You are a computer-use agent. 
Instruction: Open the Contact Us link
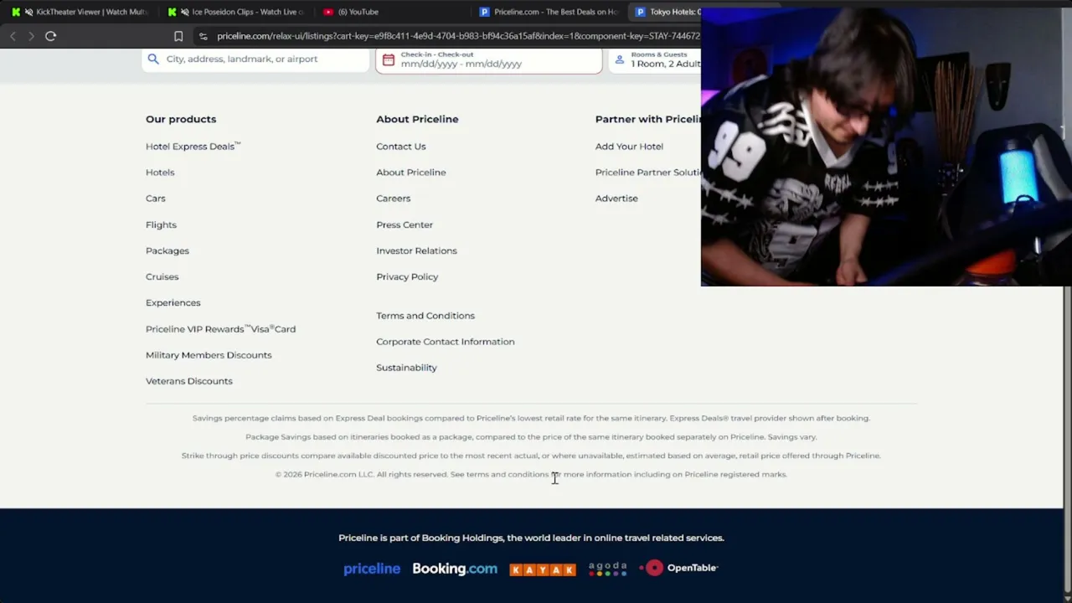(401, 147)
